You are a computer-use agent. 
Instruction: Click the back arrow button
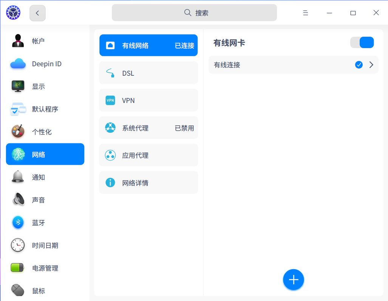coord(37,12)
